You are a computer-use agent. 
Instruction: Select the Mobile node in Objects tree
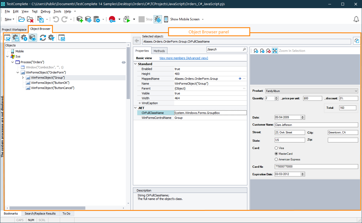[20, 51]
